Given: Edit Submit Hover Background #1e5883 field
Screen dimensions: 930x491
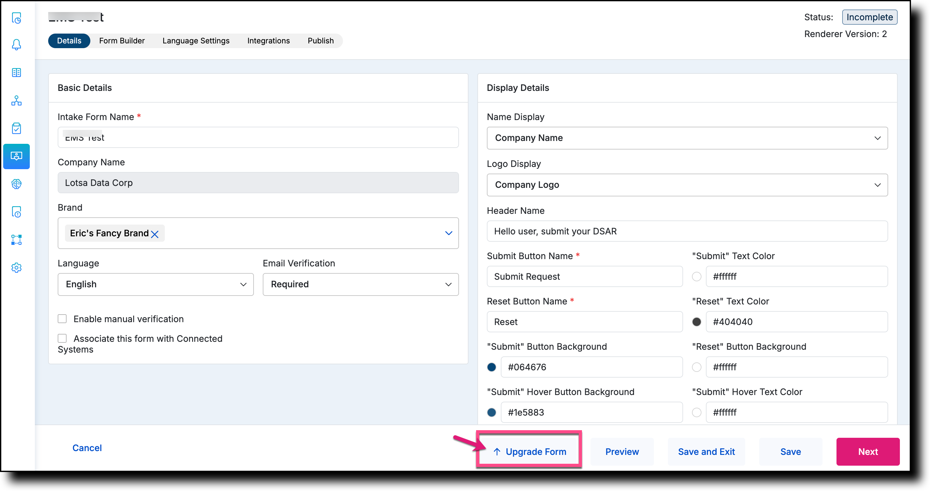Looking at the screenshot, I should pos(592,412).
